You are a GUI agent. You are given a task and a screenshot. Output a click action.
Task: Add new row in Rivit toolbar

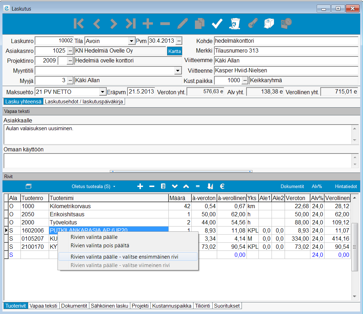point(140,186)
